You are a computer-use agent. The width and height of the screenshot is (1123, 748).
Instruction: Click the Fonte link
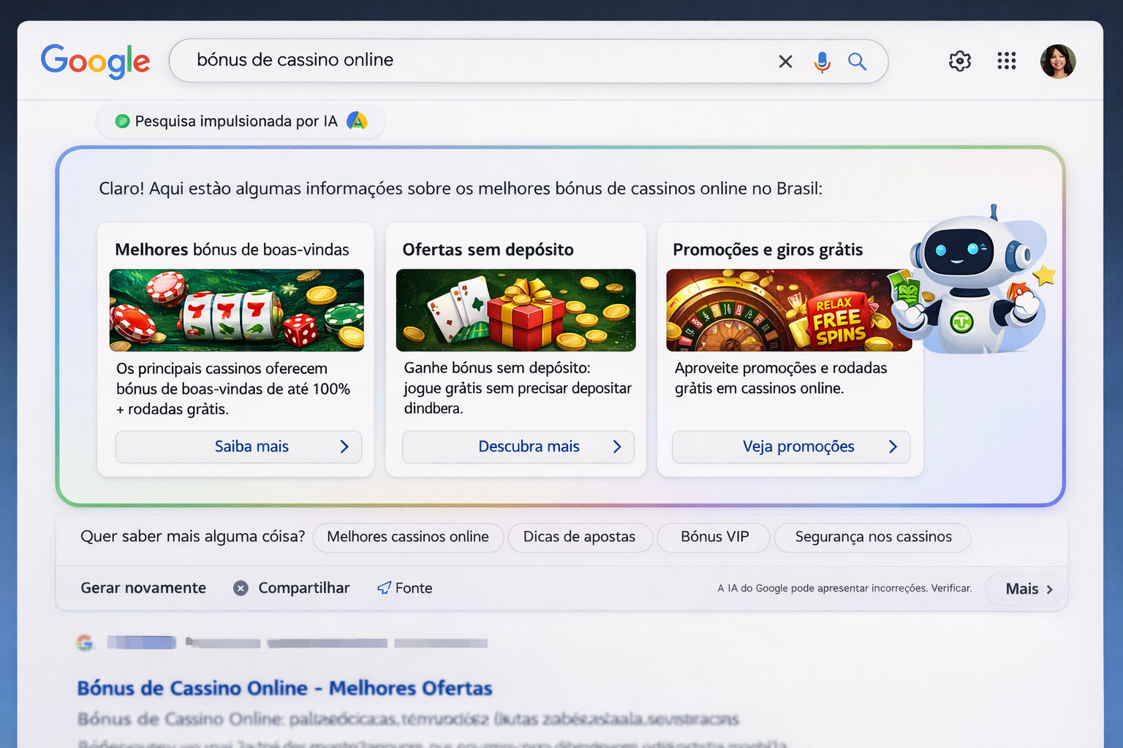coord(414,588)
